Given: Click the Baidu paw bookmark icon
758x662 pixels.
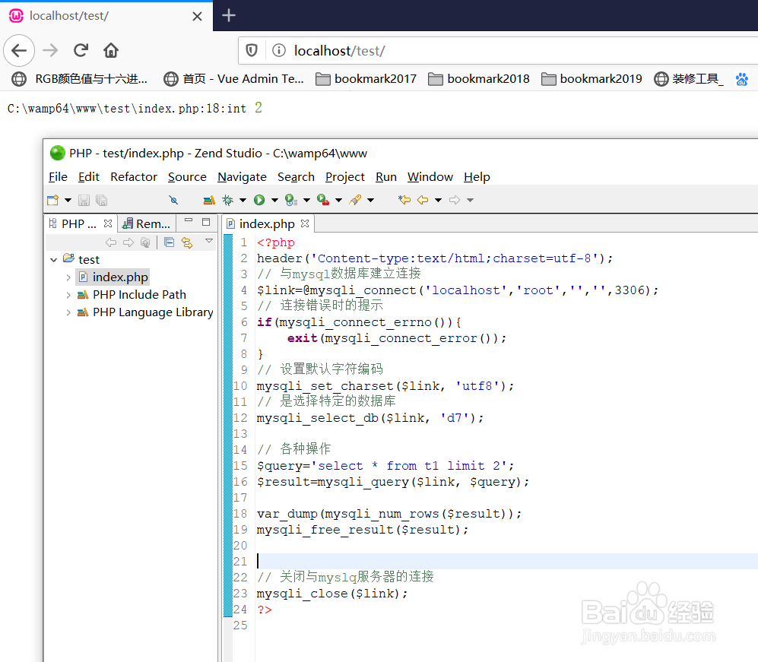Looking at the screenshot, I should coord(742,79).
